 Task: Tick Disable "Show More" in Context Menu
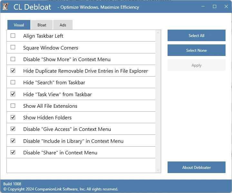click(x=13, y=59)
